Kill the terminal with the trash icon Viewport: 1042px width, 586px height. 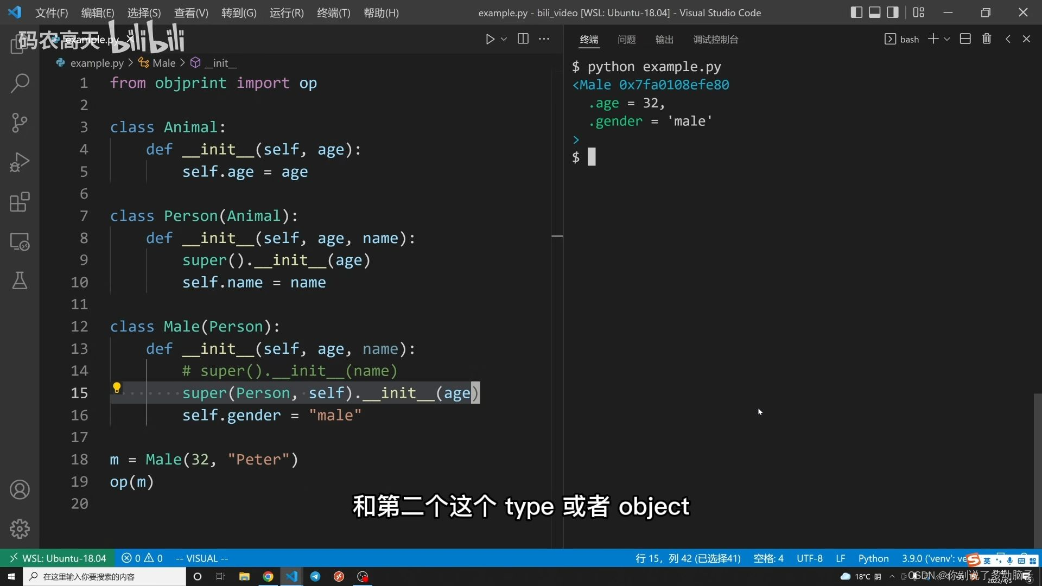(x=987, y=39)
